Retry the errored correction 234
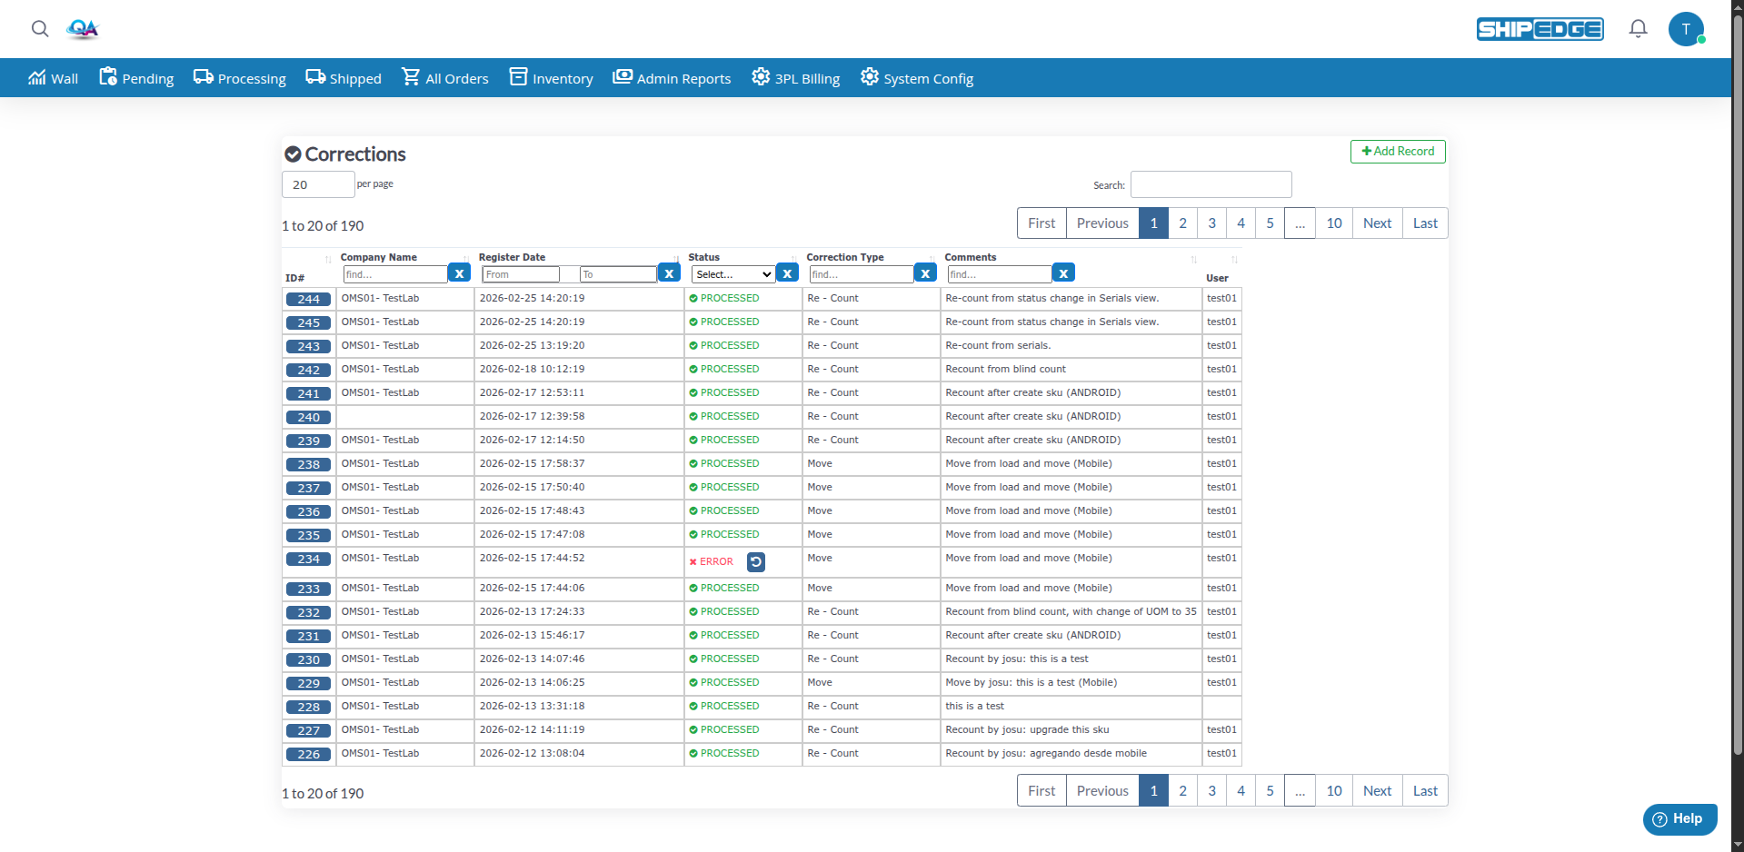Screen dimensions: 1744x852 (755, 562)
